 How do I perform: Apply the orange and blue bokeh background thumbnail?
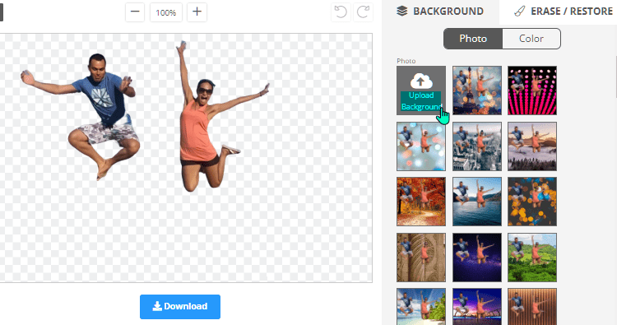pyautogui.click(x=532, y=202)
